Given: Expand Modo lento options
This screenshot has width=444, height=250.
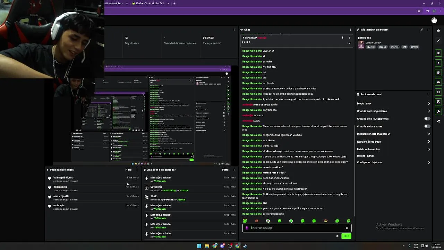Looking at the screenshot, I should click(429, 103).
